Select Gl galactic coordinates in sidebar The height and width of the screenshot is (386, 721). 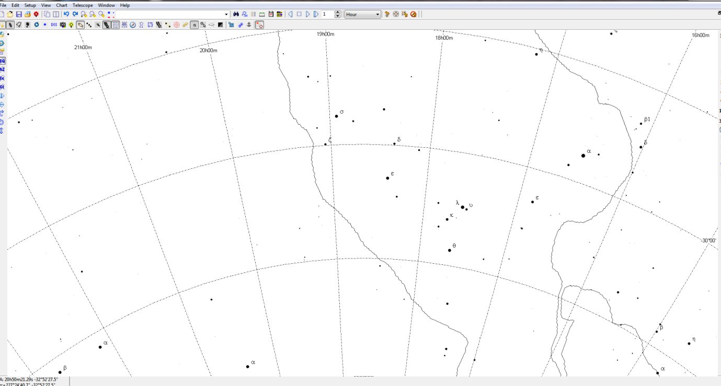pyautogui.click(x=2, y=87)
